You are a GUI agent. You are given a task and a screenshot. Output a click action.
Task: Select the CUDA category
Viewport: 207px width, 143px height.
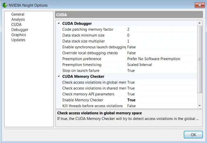[x=16, y=25]
